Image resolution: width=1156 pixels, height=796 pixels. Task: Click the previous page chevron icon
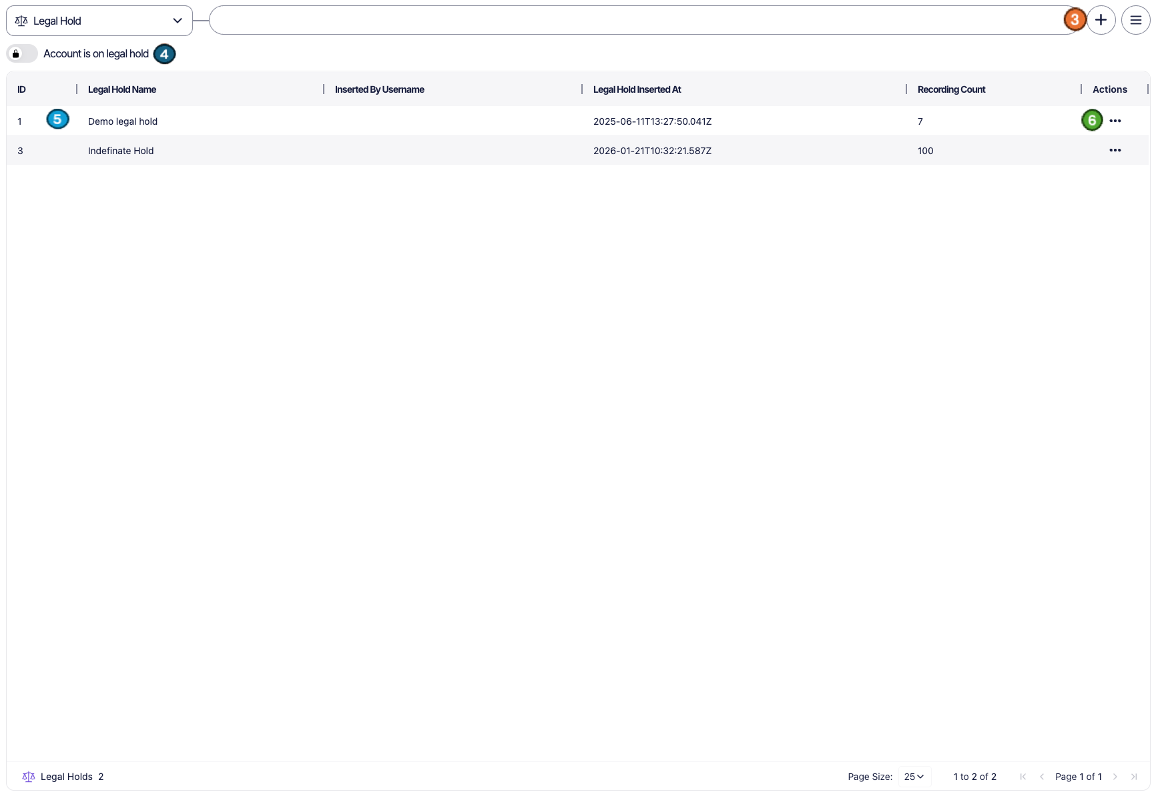[x=1042, y=777]
